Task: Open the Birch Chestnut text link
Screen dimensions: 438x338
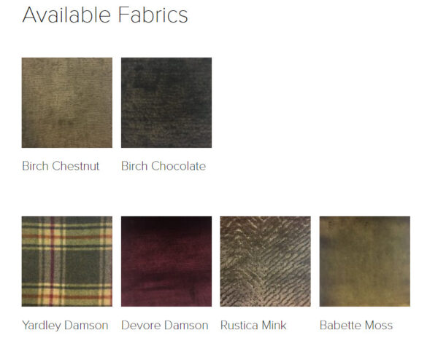Action: (61, 166)
